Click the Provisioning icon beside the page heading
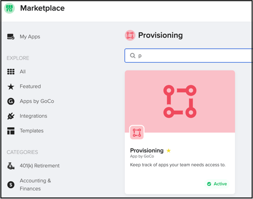This screenshot has width=253, height=199. (x=130, y=35)
